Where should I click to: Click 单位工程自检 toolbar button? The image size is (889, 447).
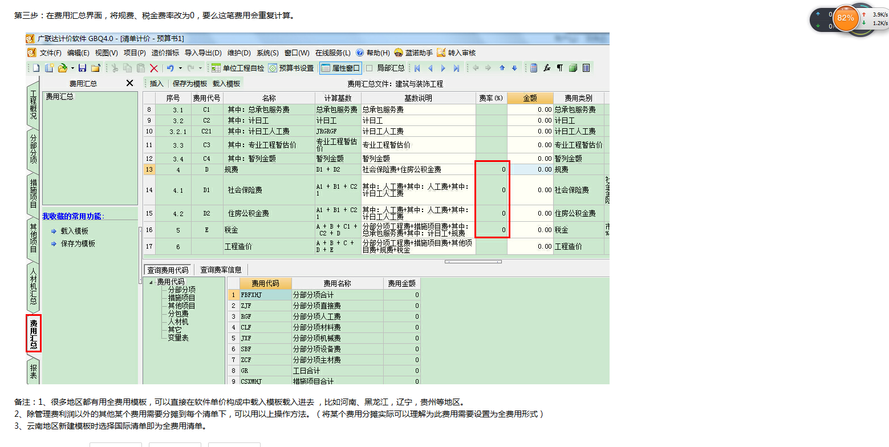click(238, 68)
